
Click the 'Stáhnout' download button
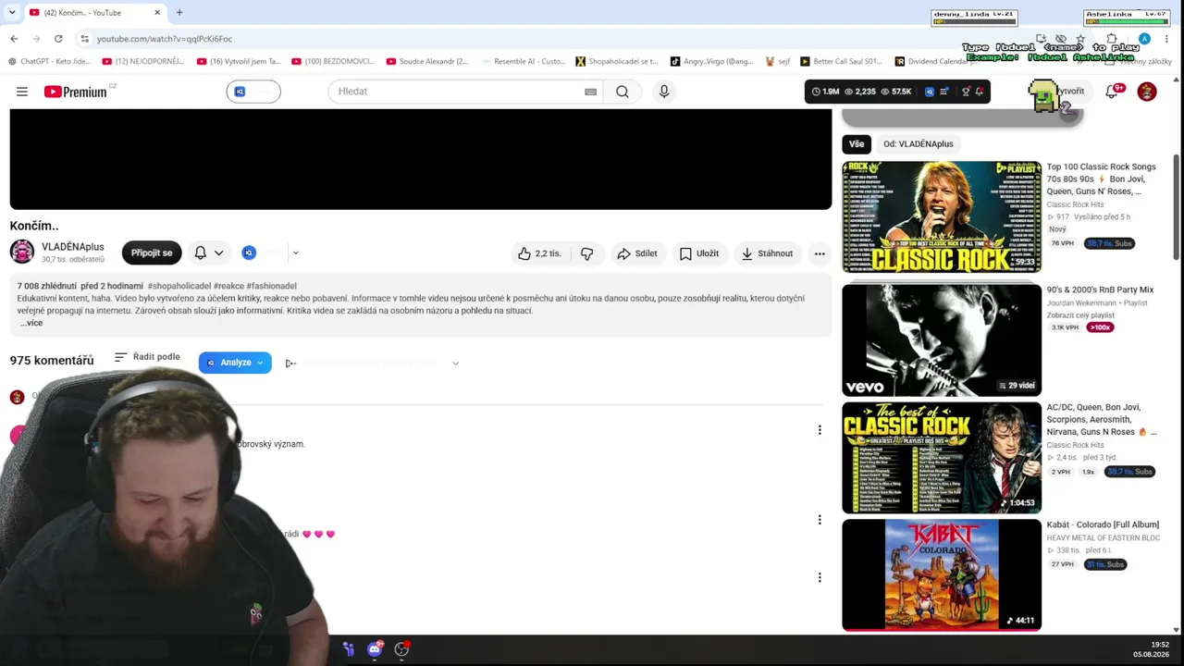pos(767,253)
